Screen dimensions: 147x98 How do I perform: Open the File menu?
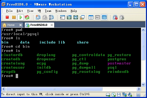point(9,11)
